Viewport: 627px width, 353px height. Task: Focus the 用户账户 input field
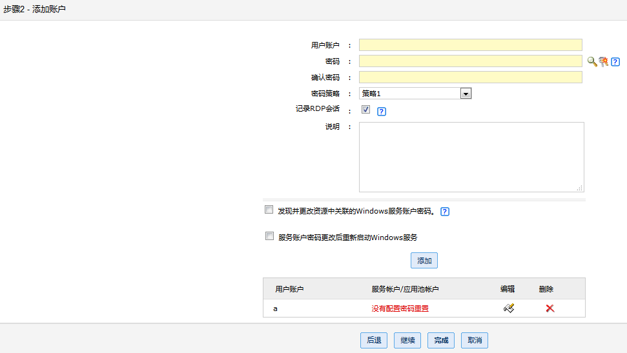[x=470, y=45]
